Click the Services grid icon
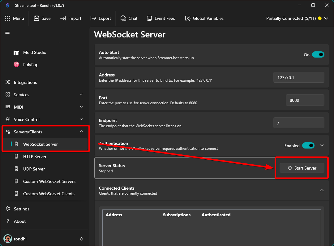 pyautogui.click(x=8, y=94)
